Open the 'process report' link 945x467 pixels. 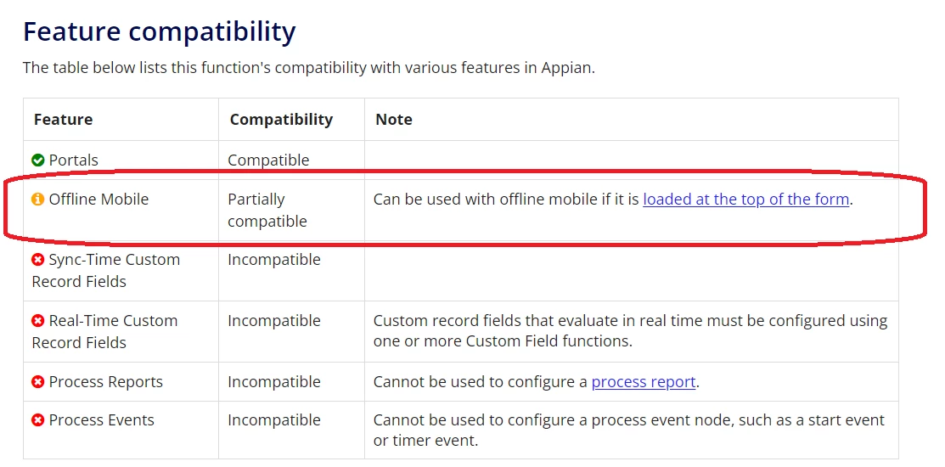tap(644, 382)
